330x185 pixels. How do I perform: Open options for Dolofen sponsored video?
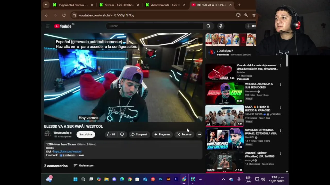pos(280,66)
